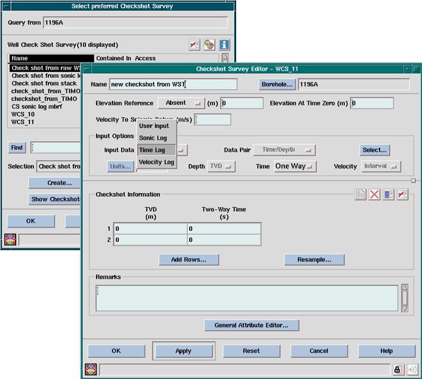
Task: Click the Velocity To Seismic Datum field
Action: [213, 120]
